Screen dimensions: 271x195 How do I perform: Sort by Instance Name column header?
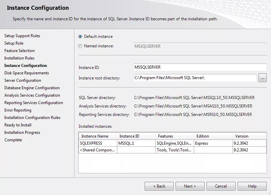tap(98, 136)
